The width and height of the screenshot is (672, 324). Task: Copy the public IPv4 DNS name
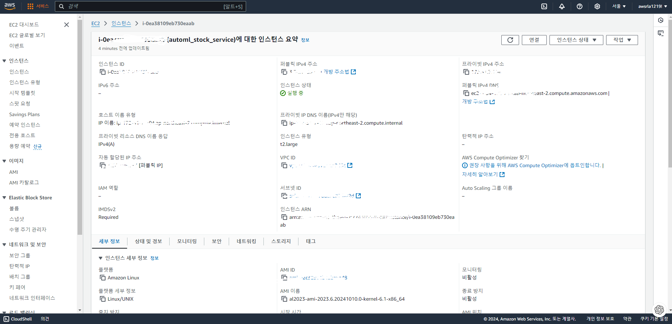(466, 93)
